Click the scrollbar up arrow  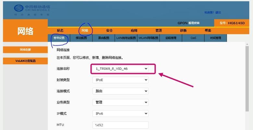click(247, 44)
